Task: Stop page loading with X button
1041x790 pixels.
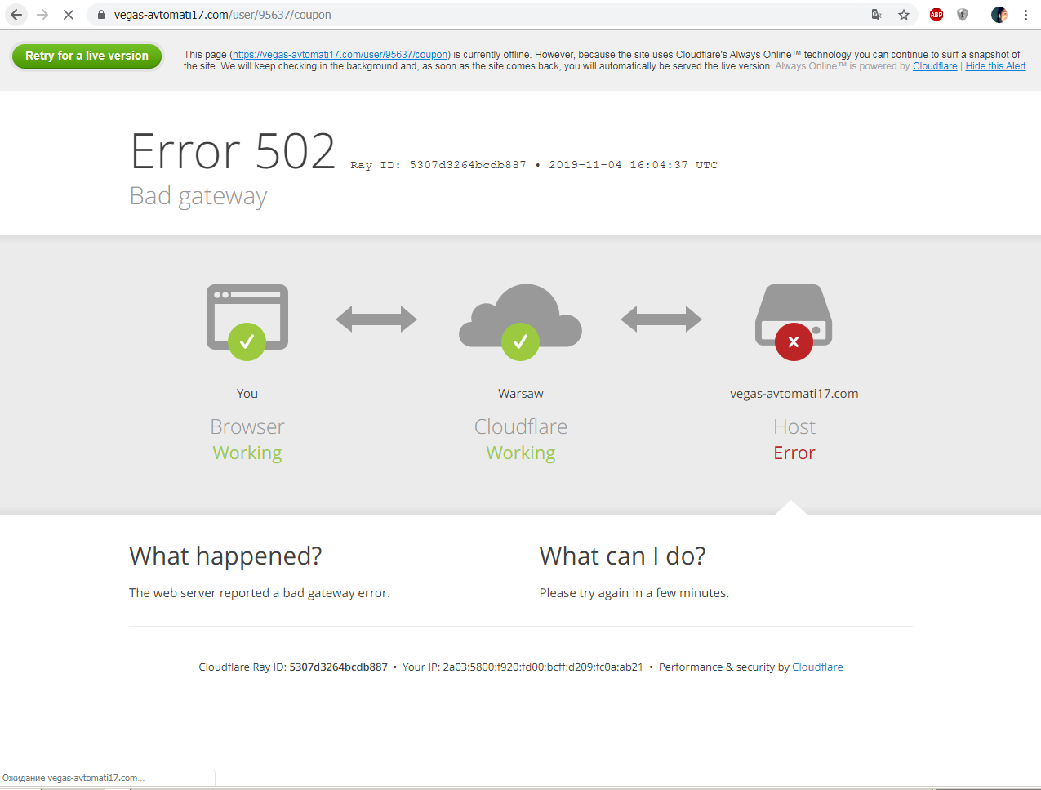Action: [69, 15]
